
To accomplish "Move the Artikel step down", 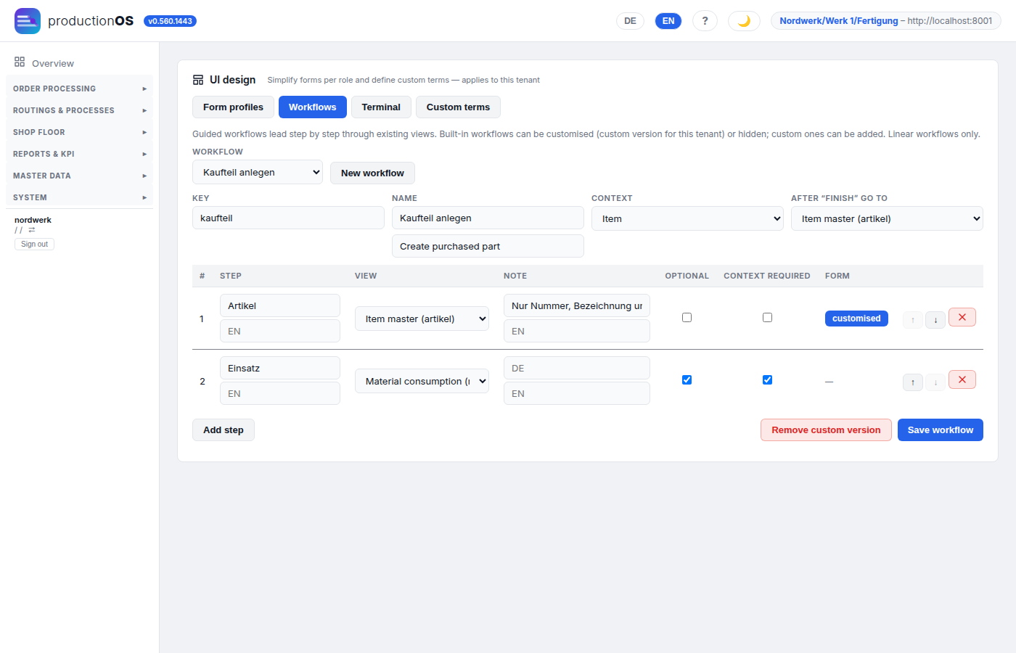I will (935, 319).
